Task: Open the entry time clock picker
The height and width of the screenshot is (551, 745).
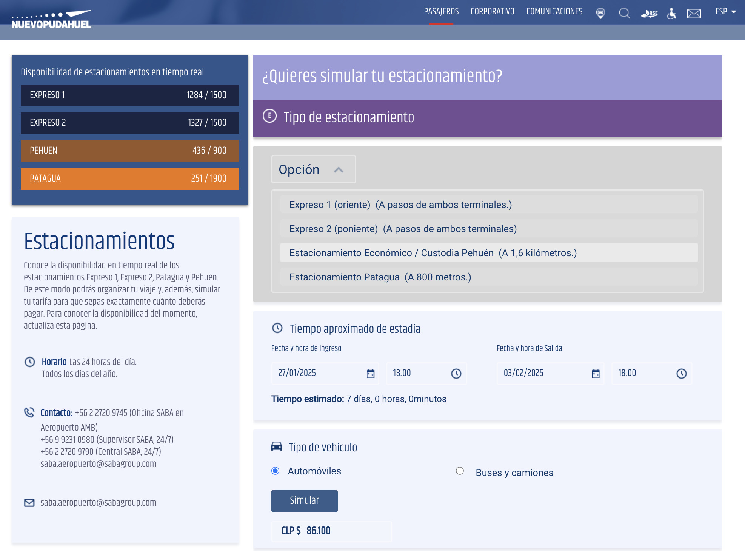Action: [x=456, y=374]
